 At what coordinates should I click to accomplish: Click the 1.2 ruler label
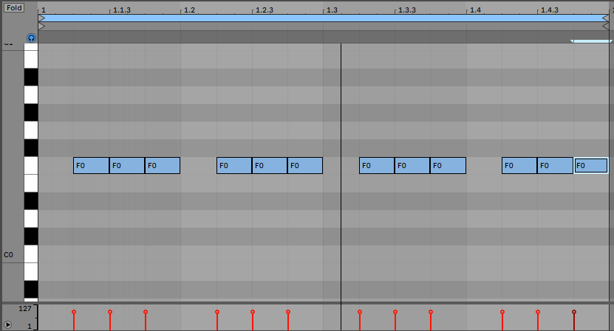pyautogui.click(x=190, y=10)
